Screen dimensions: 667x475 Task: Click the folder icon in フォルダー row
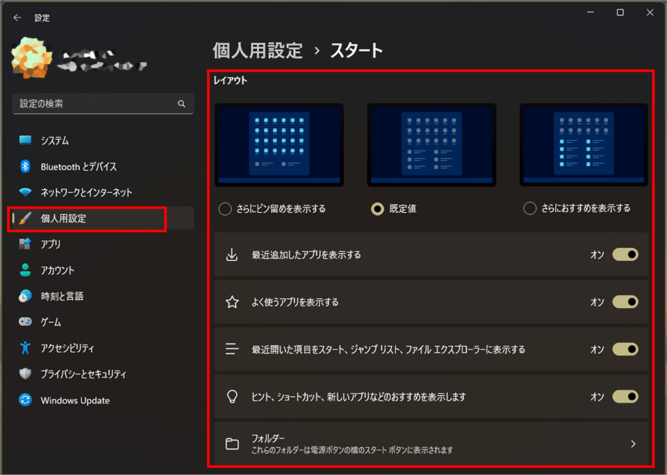pyautogui.click(x=232, y=444)
